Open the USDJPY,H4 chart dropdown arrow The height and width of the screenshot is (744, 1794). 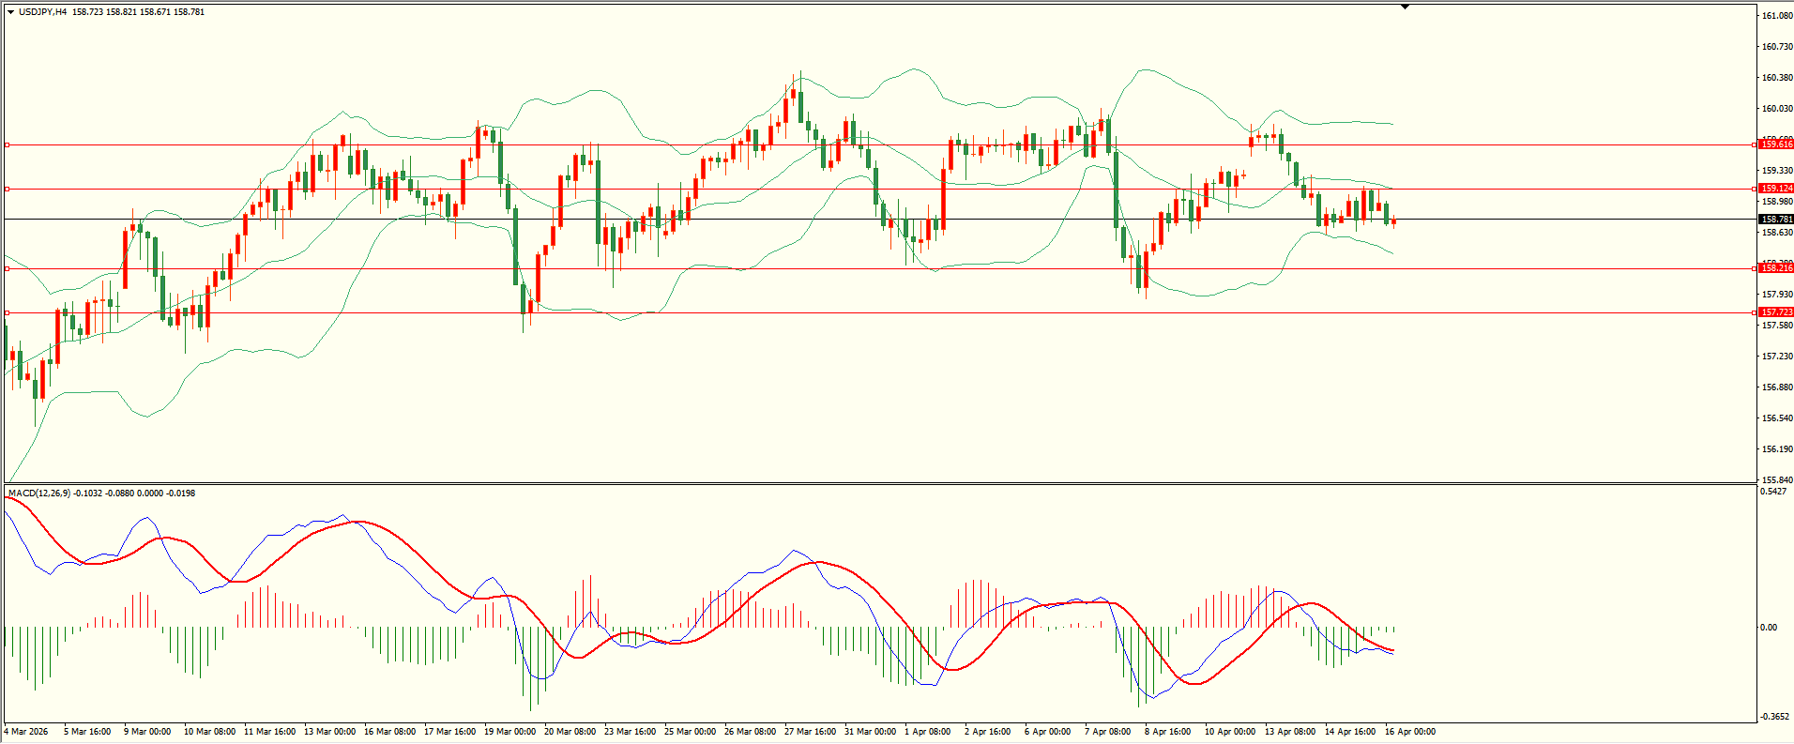click(x=10, y=12)
